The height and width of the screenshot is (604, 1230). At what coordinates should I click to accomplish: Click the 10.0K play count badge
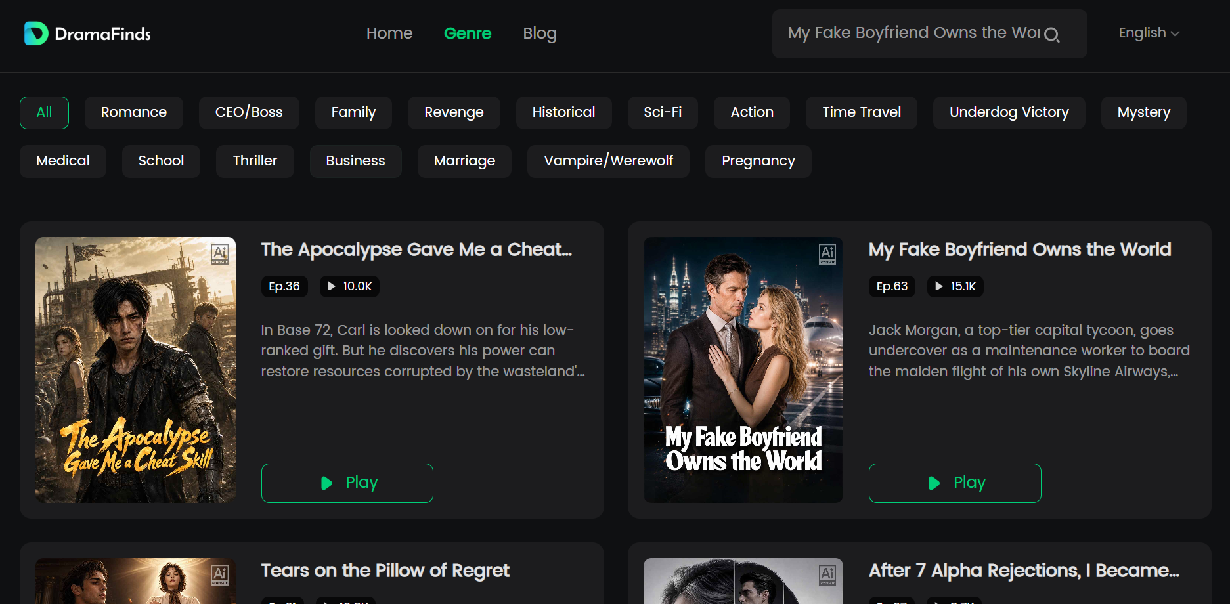(x=349, y=286)
